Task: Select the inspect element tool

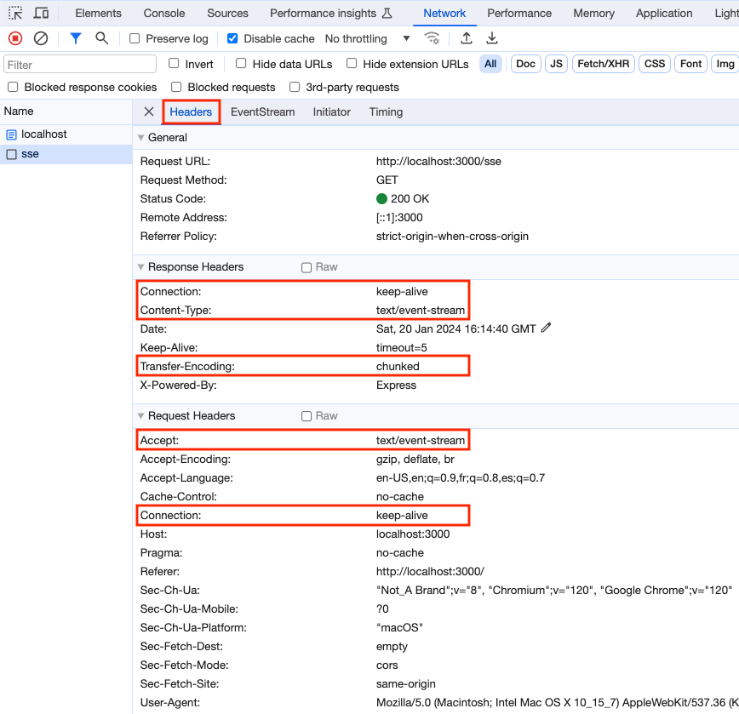Action: [x=14, y=13]
